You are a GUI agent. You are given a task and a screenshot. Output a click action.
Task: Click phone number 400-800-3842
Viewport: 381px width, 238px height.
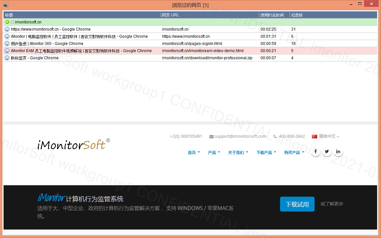pos(291,136)
